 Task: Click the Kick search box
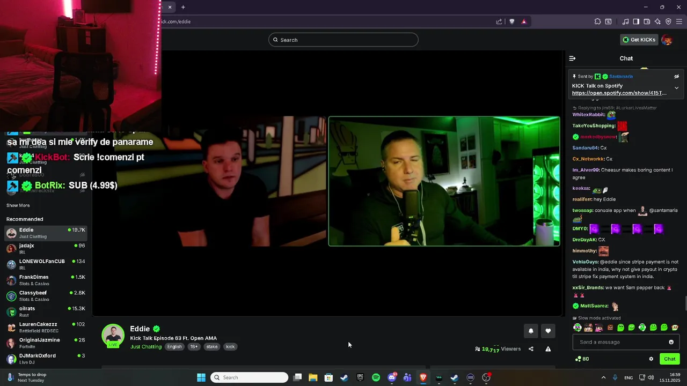343,40
